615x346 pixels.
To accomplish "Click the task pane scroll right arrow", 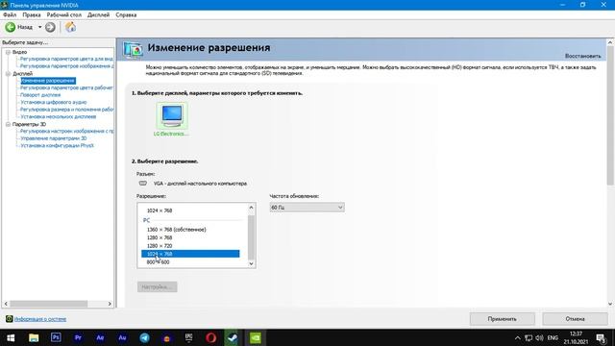I will (110, 304).
